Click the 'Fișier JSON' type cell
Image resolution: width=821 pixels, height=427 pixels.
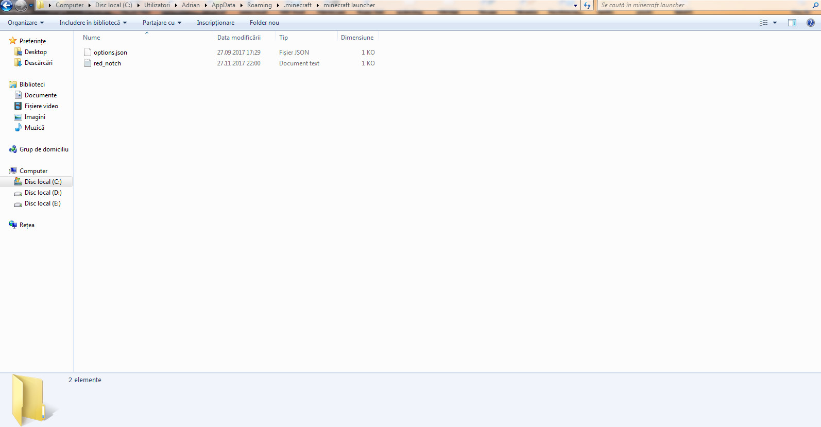(294, 53)
